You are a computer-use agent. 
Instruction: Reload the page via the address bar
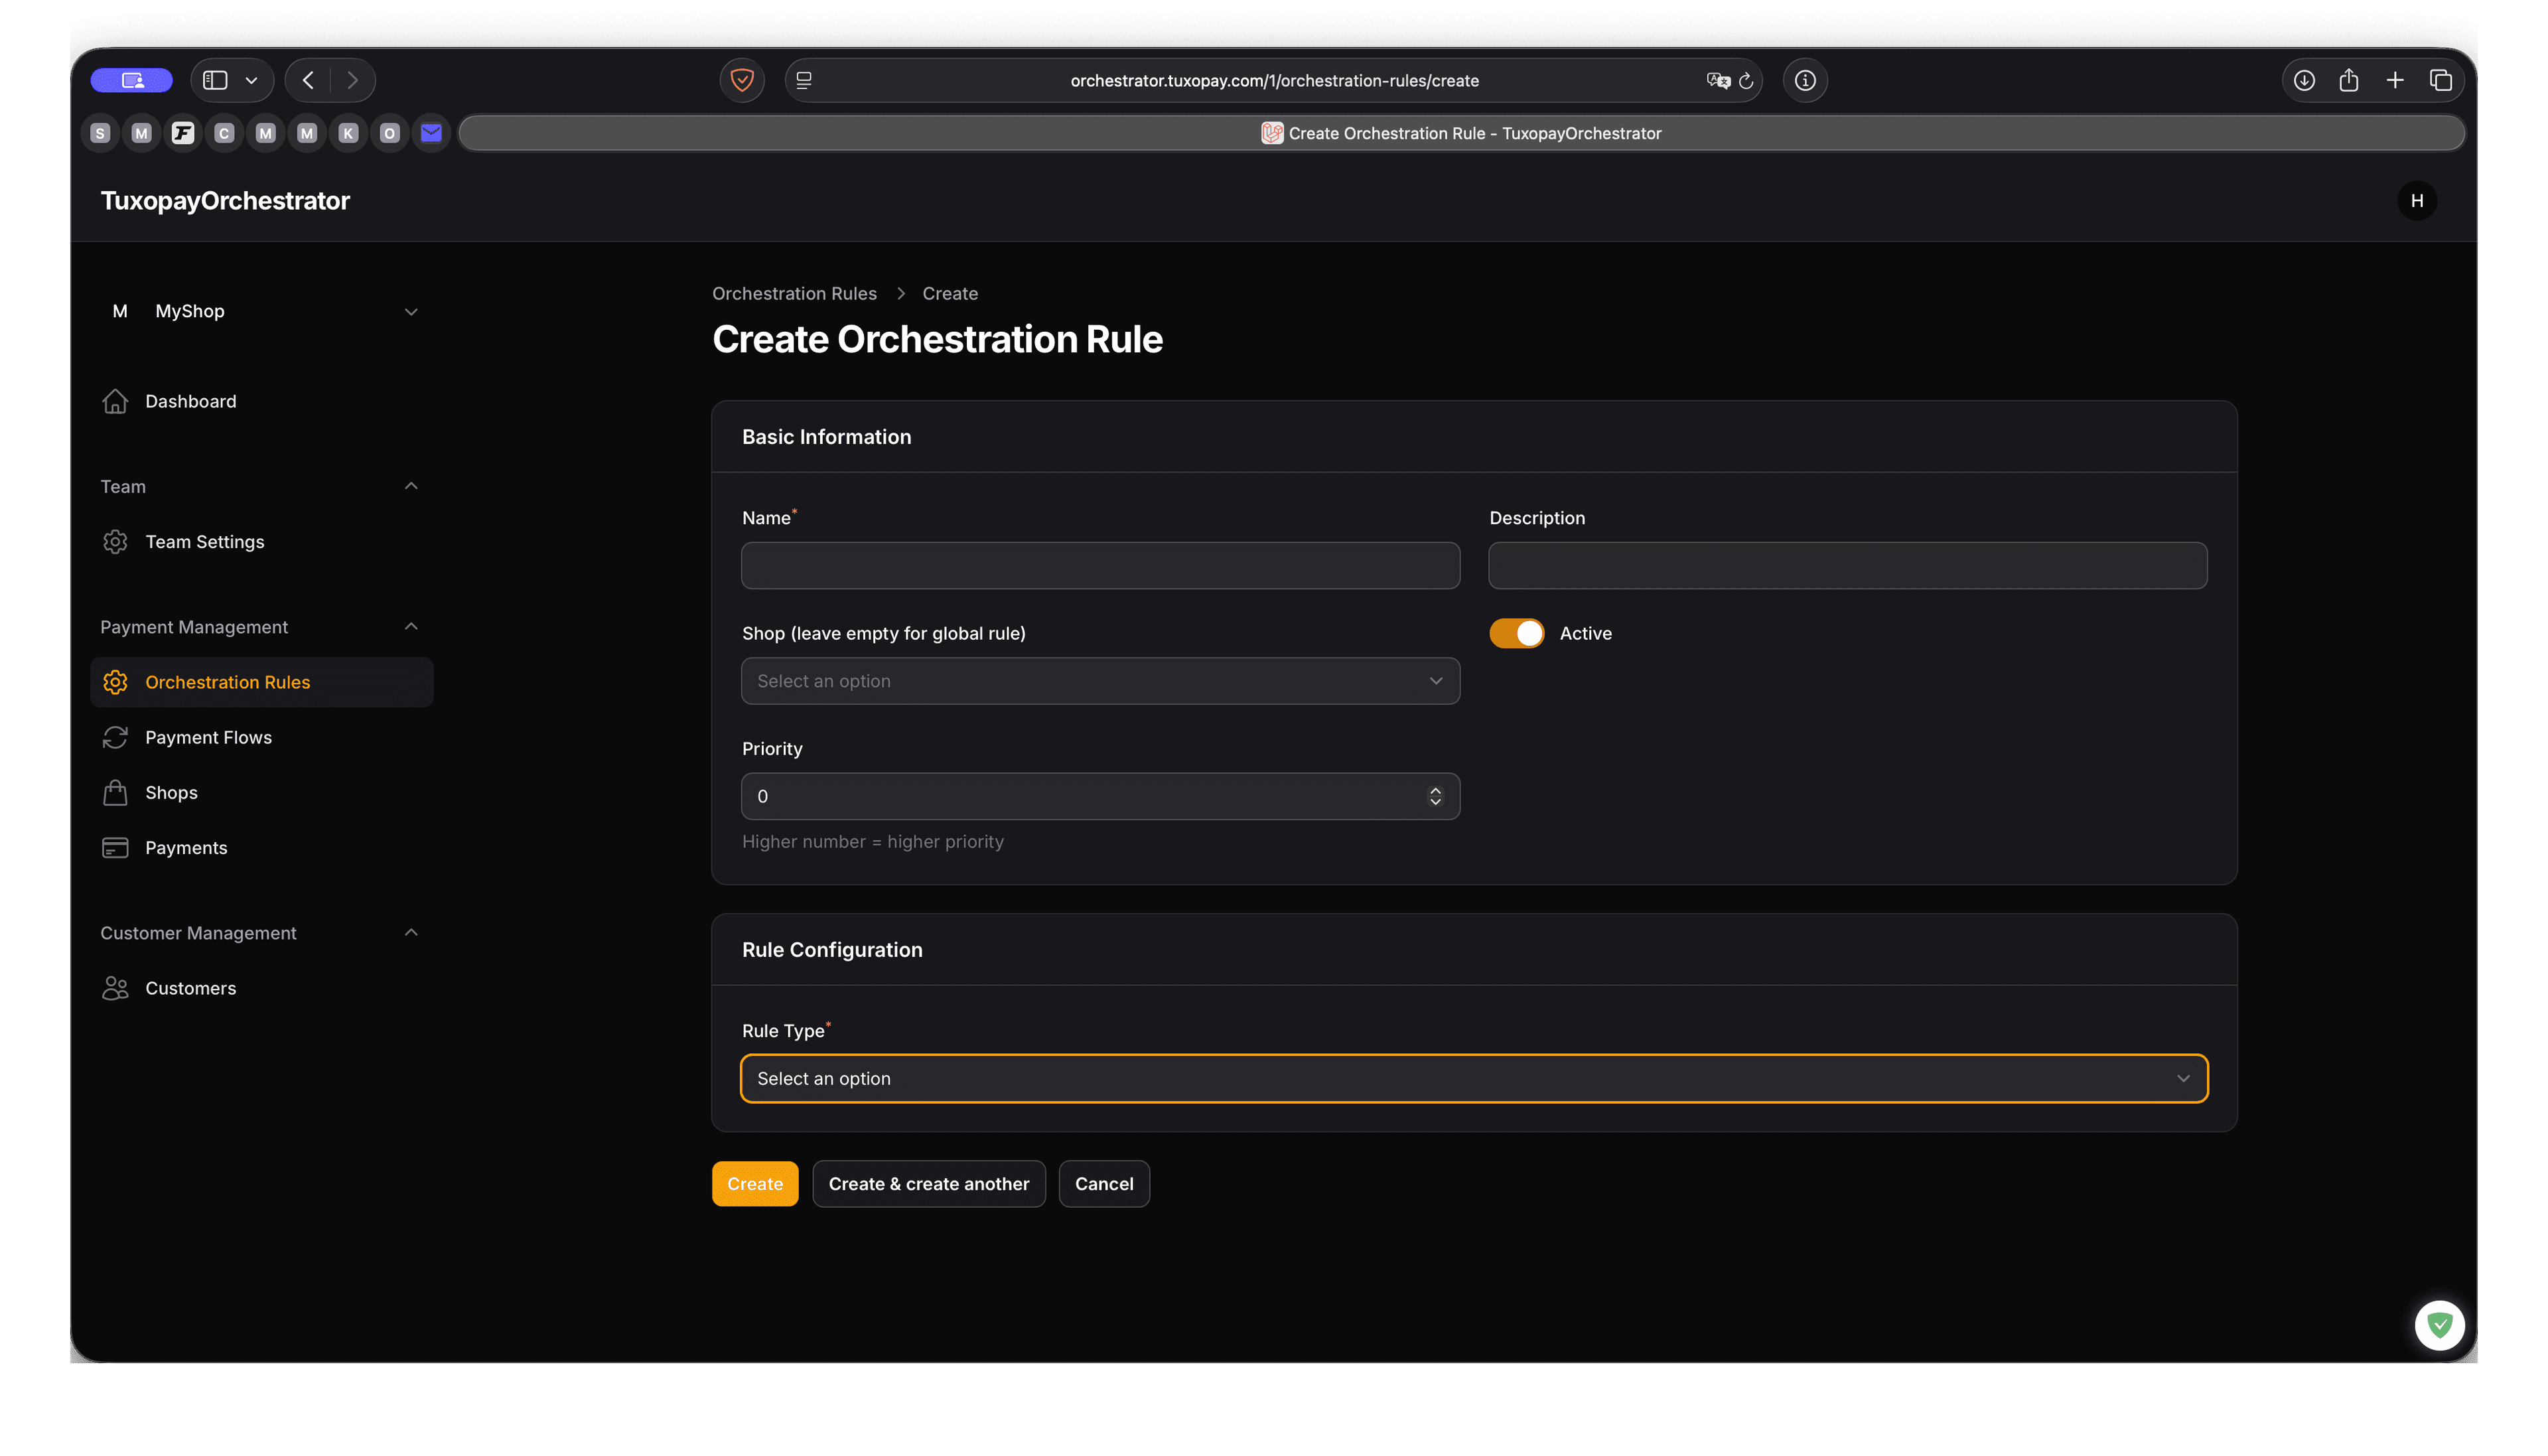(1746, 81)
